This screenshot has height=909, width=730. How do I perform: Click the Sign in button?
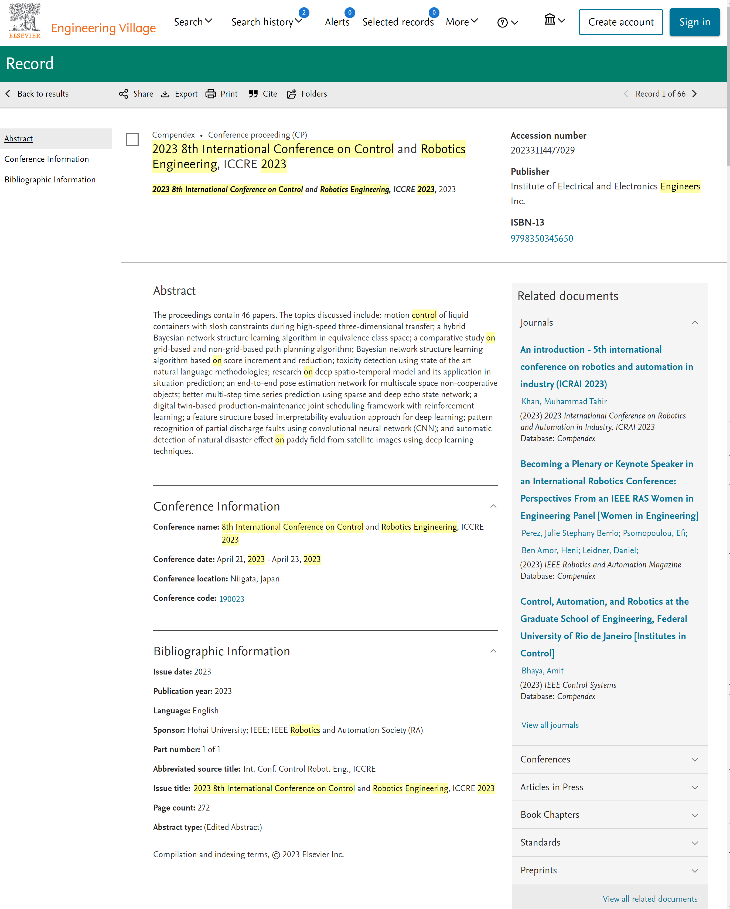(x=695, y=22)
